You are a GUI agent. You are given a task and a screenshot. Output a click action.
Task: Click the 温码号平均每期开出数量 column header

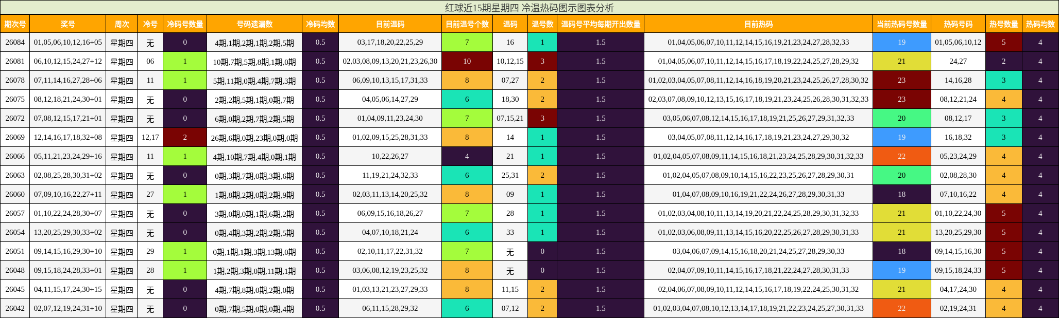point(601,24)
